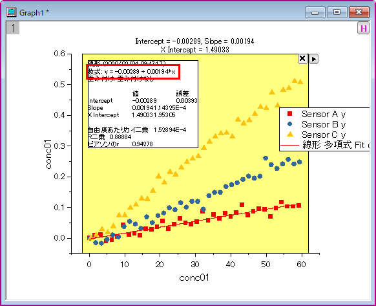Click the layer 1 icon
Image resolution: width=376 pixels, height=306 pixels.
coord(13,28)
